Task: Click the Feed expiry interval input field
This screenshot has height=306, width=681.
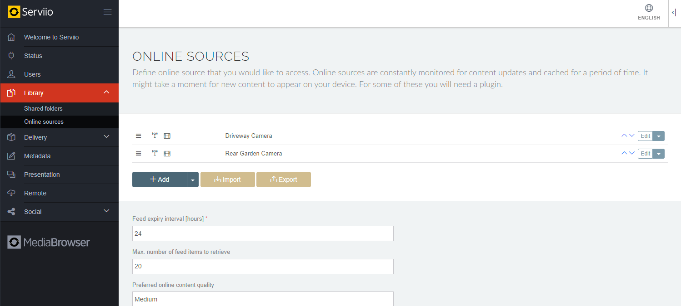Action: tap(263, 233)
